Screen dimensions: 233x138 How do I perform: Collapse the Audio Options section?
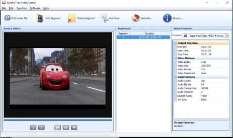175,77
